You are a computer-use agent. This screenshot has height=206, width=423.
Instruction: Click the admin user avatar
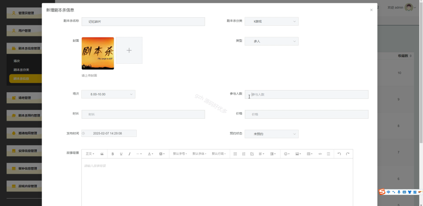point(409,7)
